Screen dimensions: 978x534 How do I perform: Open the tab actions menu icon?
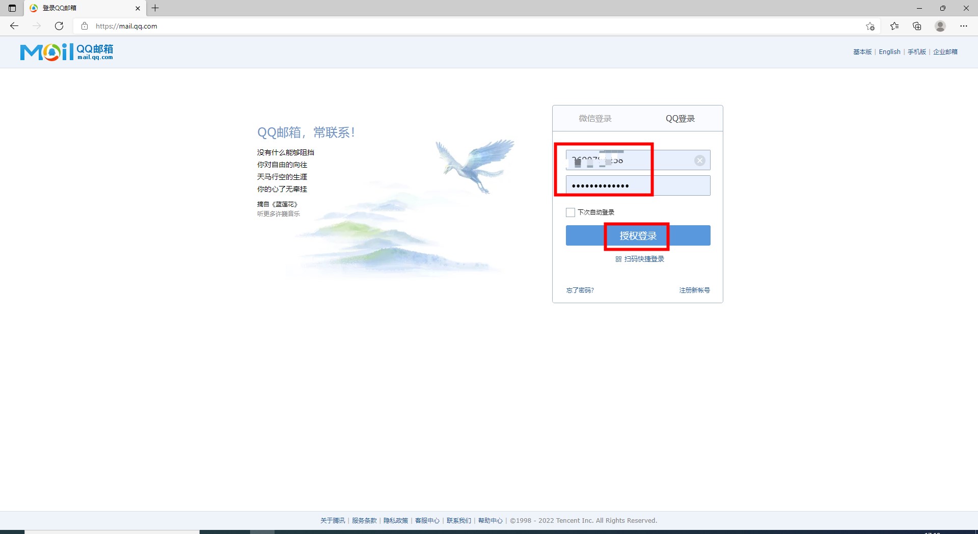(x=12, y=8)
